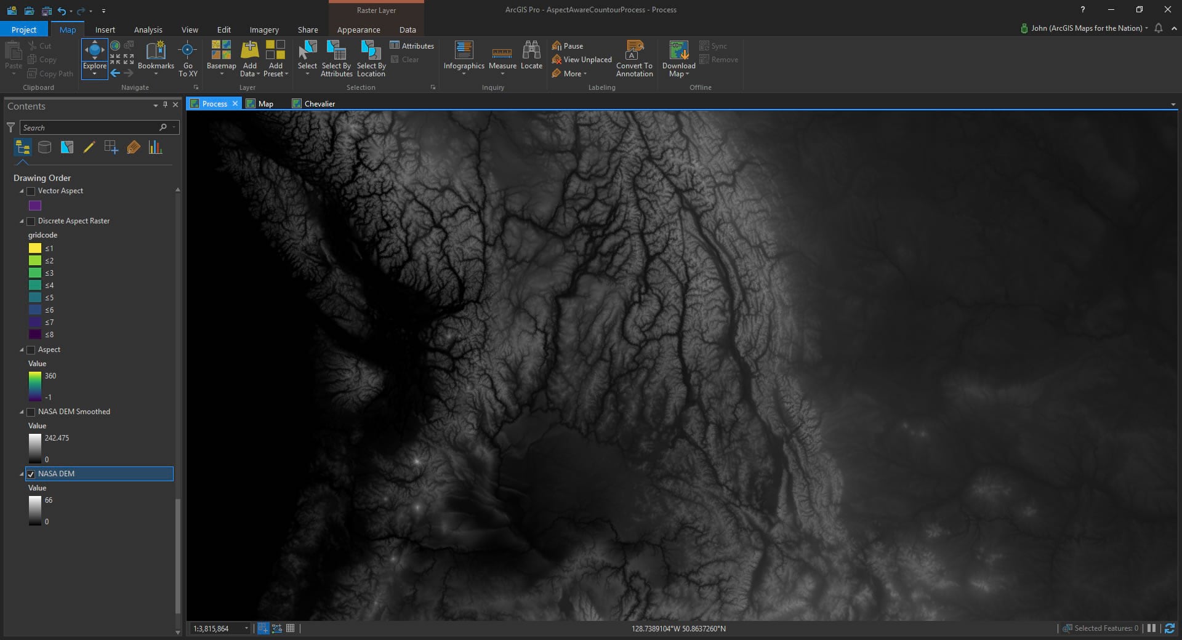Click the Vector Aspect purple symbol swatch
The image size is (1182, 640).
(35, 206)
